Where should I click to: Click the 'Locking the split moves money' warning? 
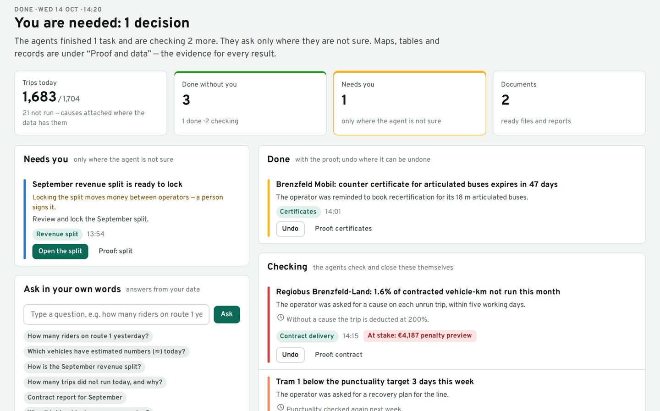[128, 202]
